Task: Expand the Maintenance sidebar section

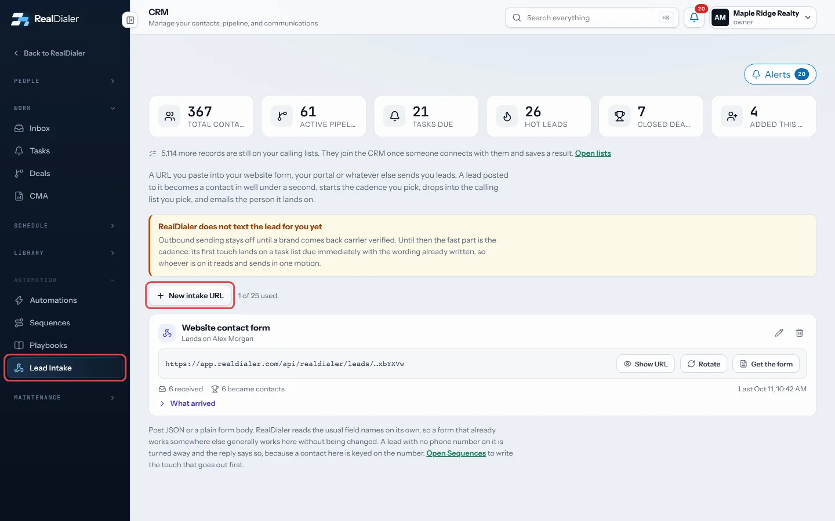Action: (64, 398)
